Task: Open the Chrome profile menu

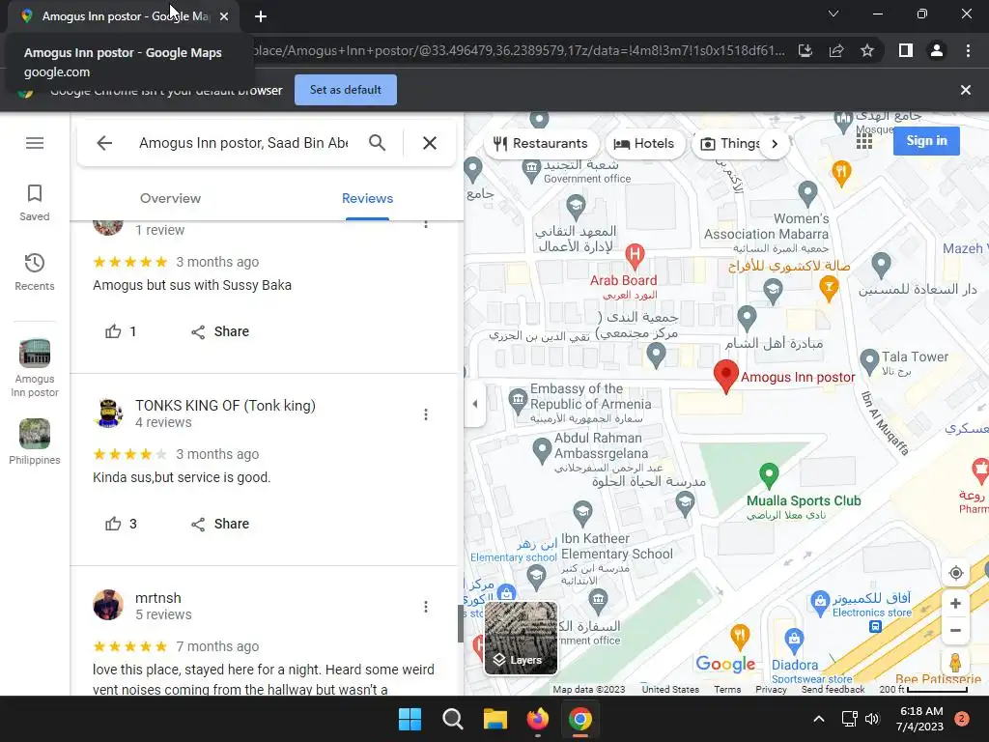Action: 937,50
